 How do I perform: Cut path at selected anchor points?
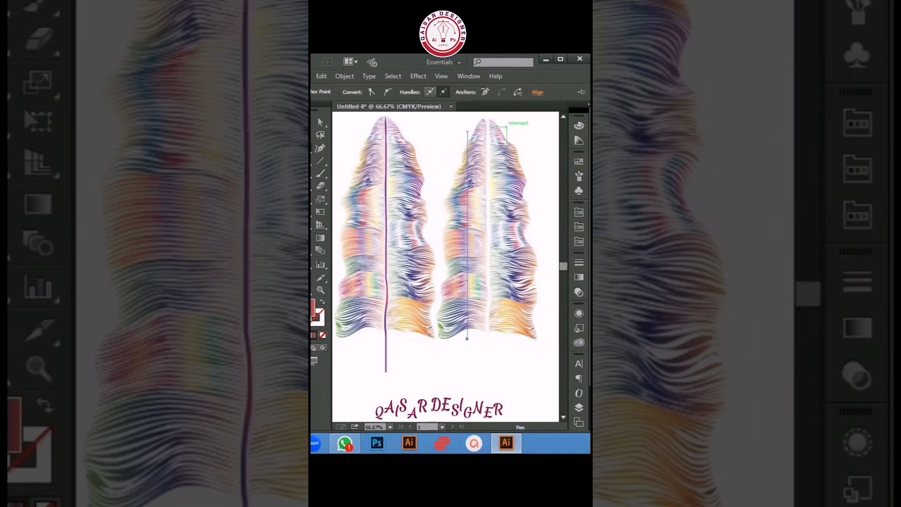pos(517,92)
